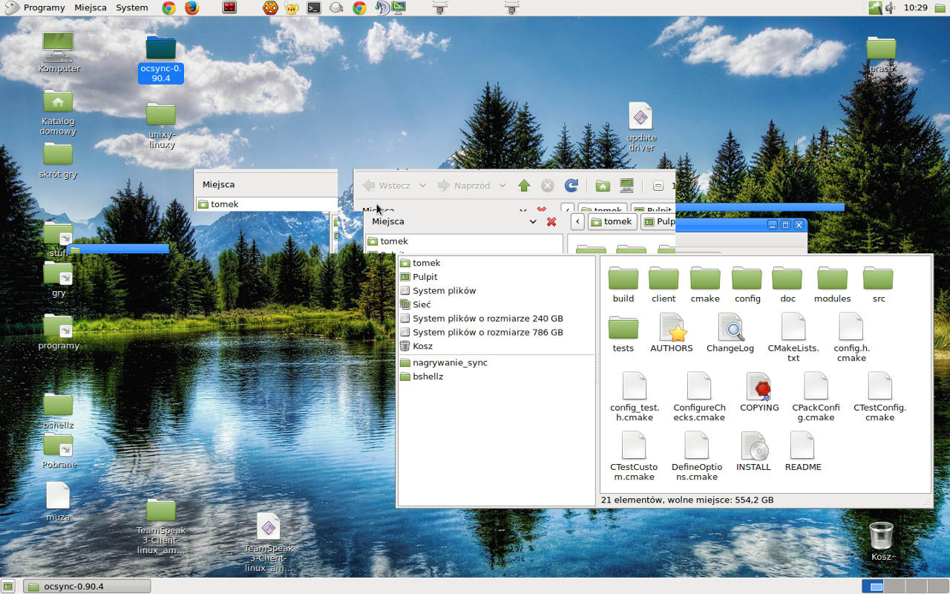This screenshot has height=594, width=950.
Task: Open the Naprzód history dropdown arrow
Action: tap(502, 186)
